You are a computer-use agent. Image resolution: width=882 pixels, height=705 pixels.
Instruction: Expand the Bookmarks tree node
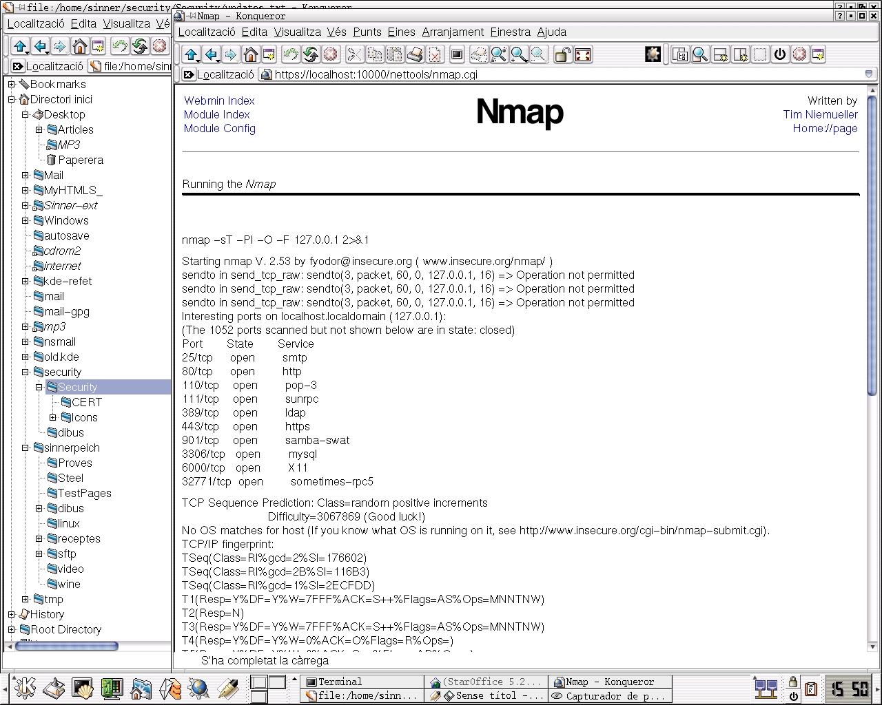pyautogui.click(x=11, y=84)
